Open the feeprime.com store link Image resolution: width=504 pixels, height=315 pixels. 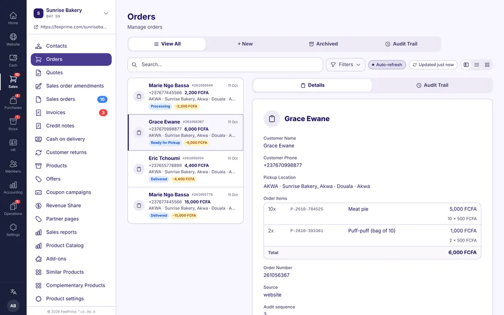pyautogui.click(x=71, y=27)
